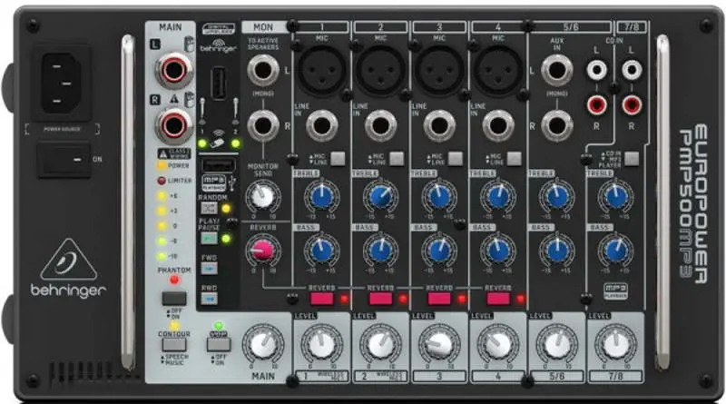Viewport: 726px width, 404px height.
Task: Click channel 4 Level knob
Action: tap(498, 345)
